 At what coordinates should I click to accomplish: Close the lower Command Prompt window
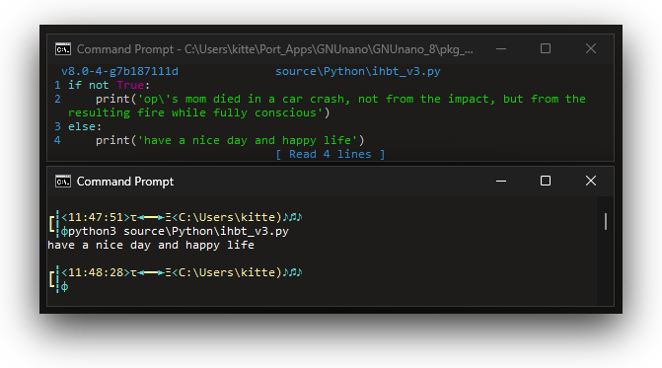pos(591,181)
